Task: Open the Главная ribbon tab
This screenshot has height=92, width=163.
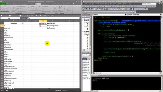Action: (9, 4)
